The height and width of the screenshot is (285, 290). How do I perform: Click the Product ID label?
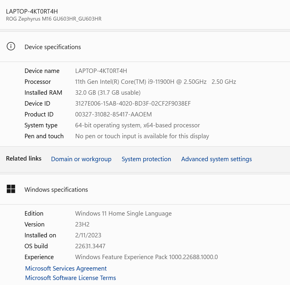pyautogui.click(x=39, y=114)
